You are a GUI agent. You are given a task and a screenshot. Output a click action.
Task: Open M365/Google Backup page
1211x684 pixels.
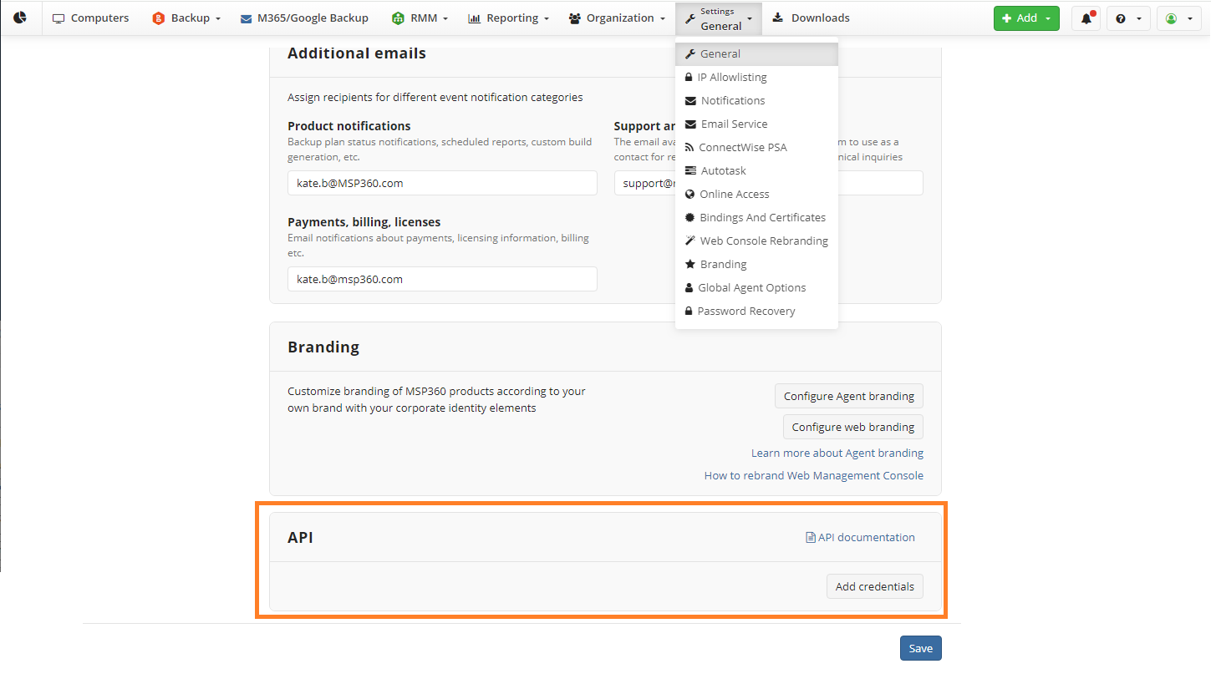point(304,18)
